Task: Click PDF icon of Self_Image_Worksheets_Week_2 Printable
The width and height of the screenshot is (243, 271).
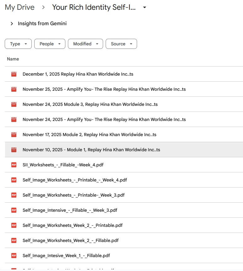Action: tap(14, 226)
